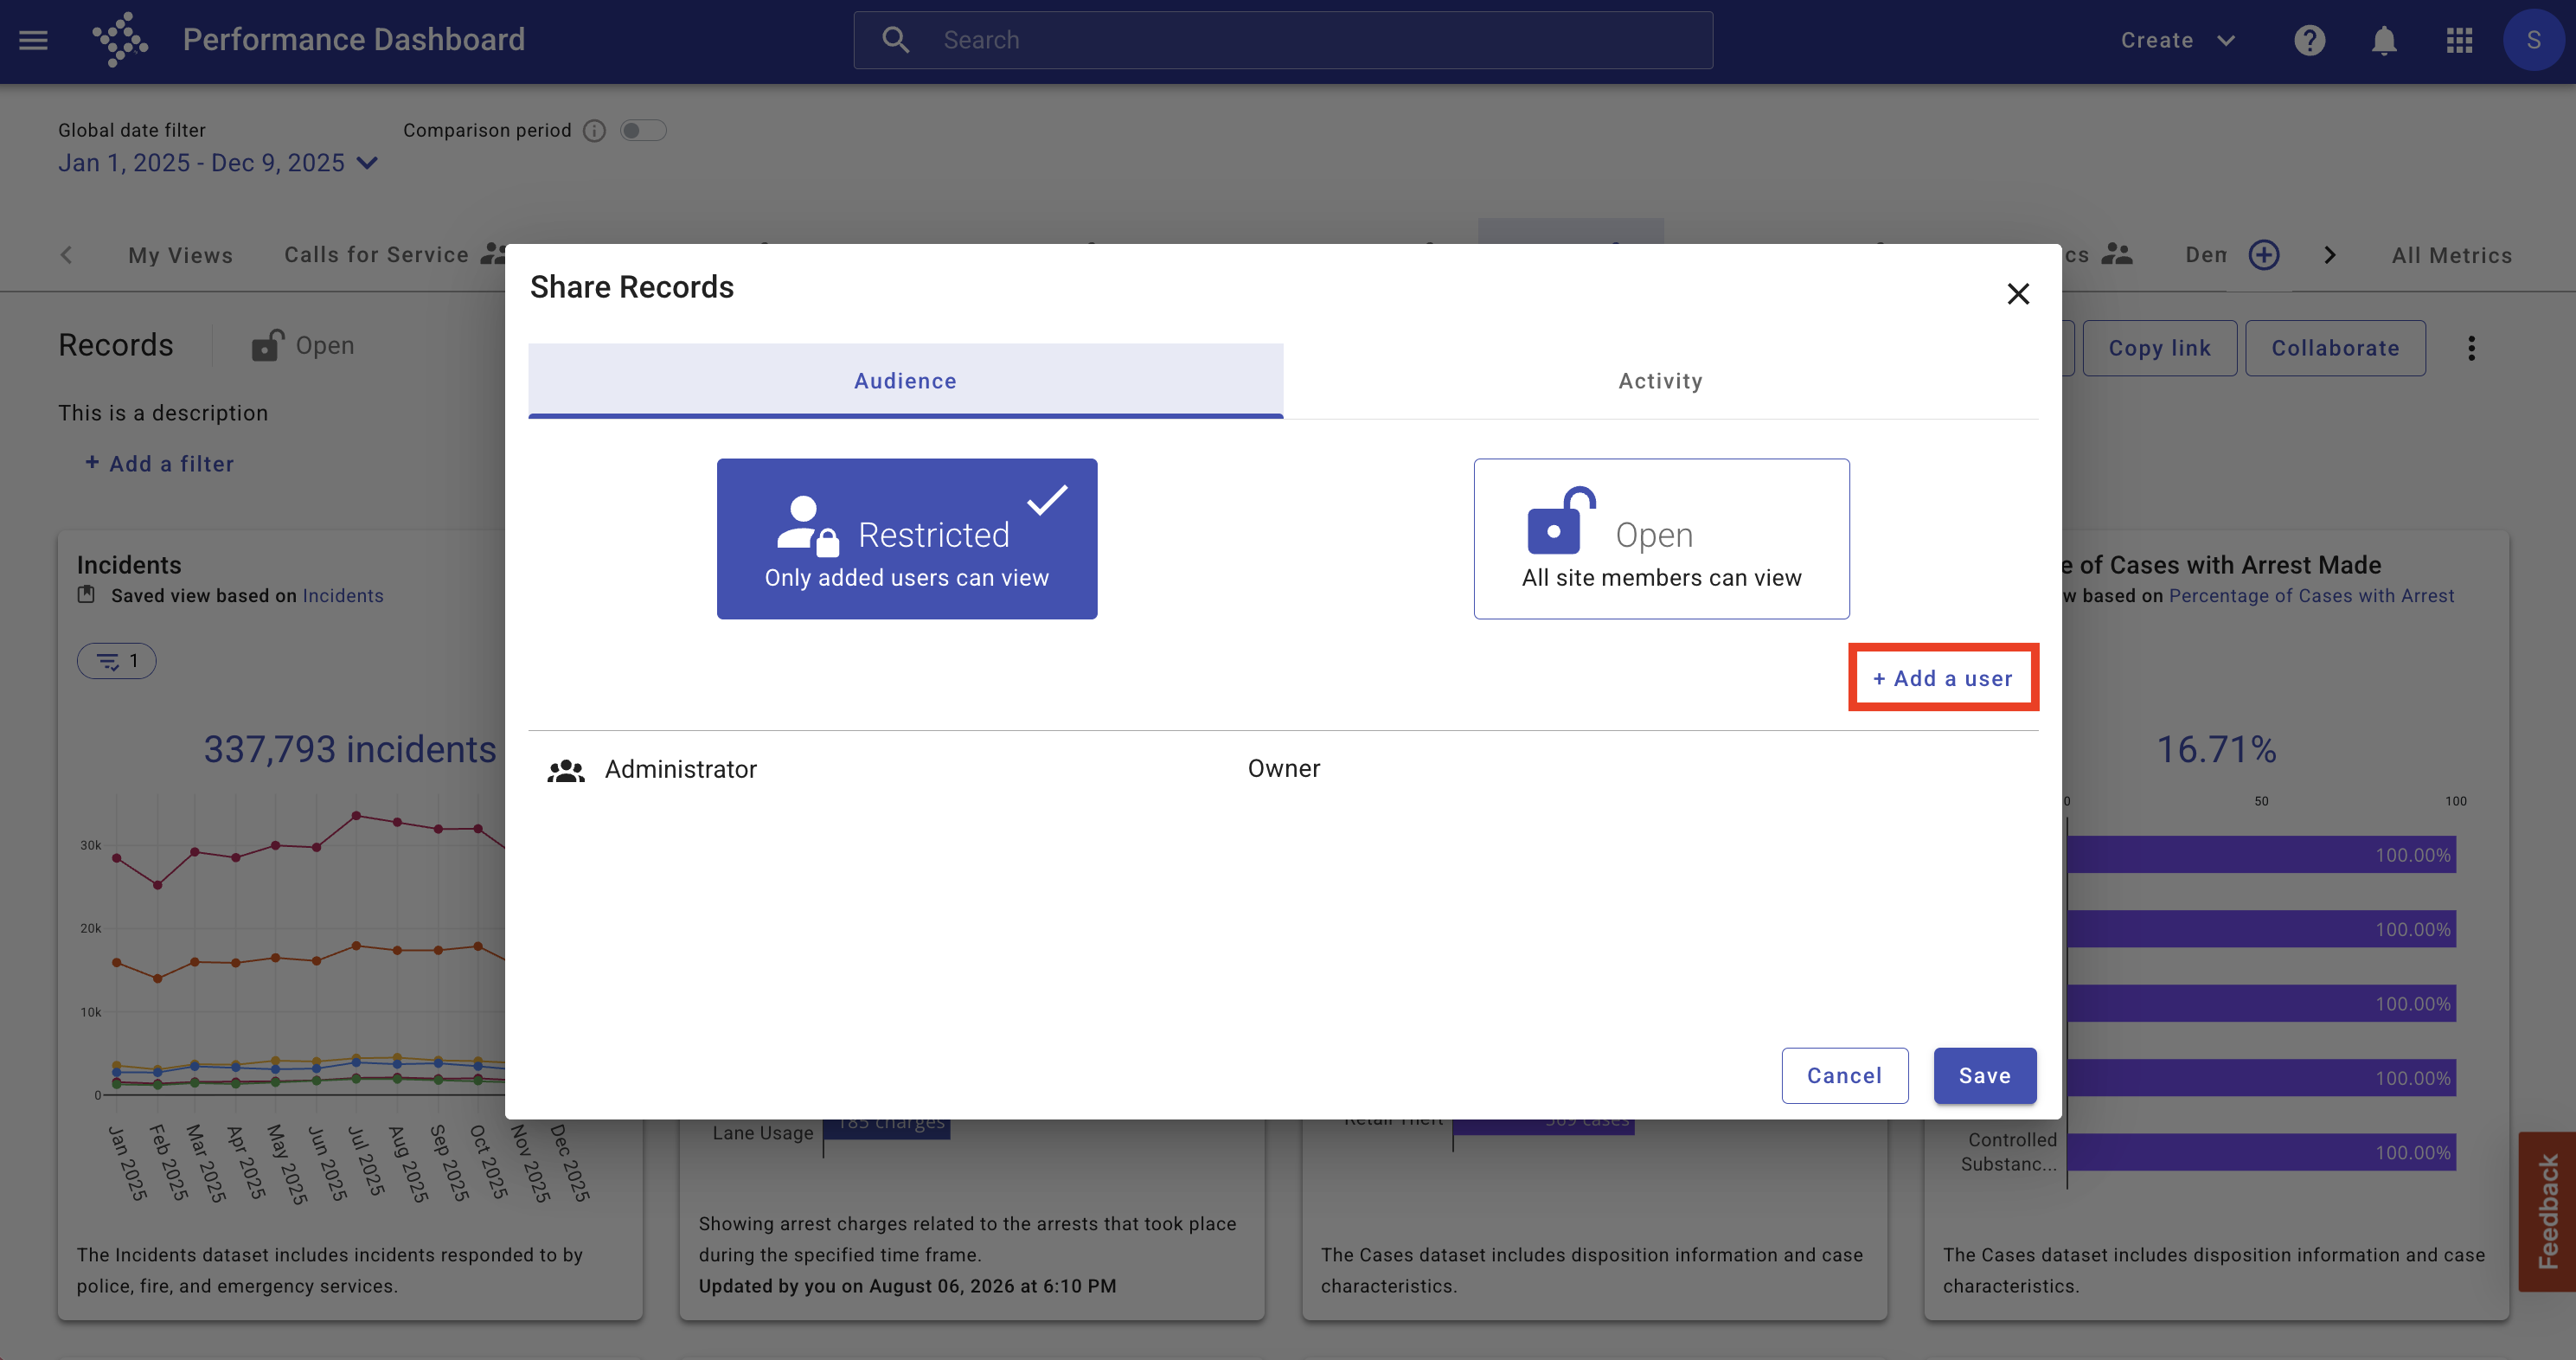Open the three-dot more options menu
Screen dimensions: 2576x1360
(x=2471, y=348)
